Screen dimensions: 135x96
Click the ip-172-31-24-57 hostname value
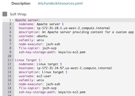click(x=74, y=68)
